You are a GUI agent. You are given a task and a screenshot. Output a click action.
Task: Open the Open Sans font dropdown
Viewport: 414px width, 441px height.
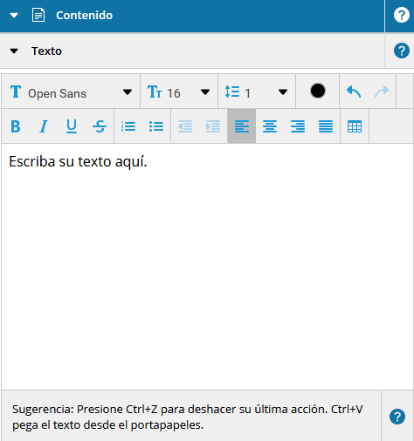71,92
